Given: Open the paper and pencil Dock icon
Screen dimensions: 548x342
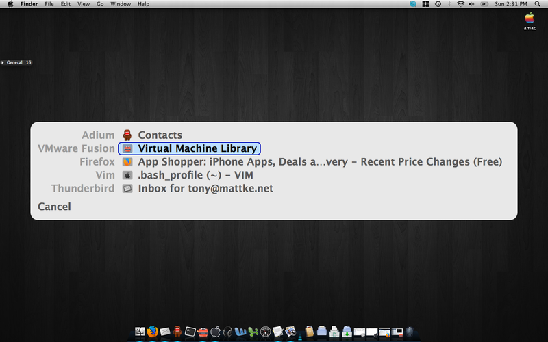Looking at the screenshot, I should [x=278, y=332].
